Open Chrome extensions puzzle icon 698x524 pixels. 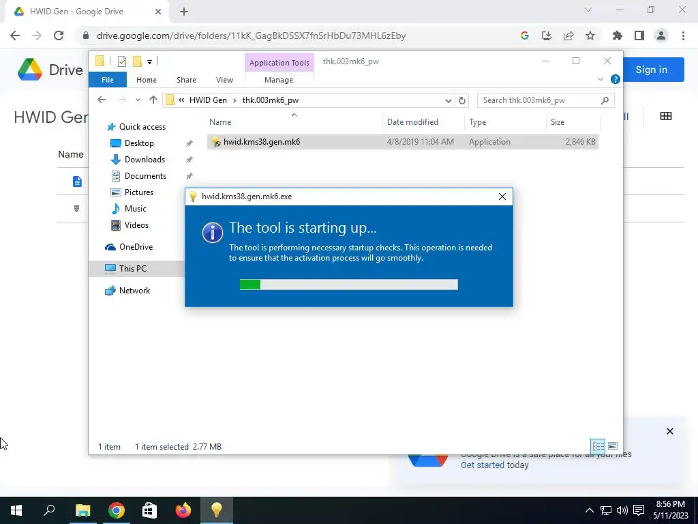(618, 35)
